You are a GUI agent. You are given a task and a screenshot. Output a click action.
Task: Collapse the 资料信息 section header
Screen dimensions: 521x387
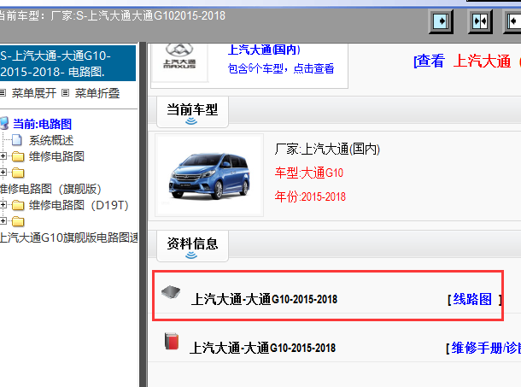tap(192, 246)
